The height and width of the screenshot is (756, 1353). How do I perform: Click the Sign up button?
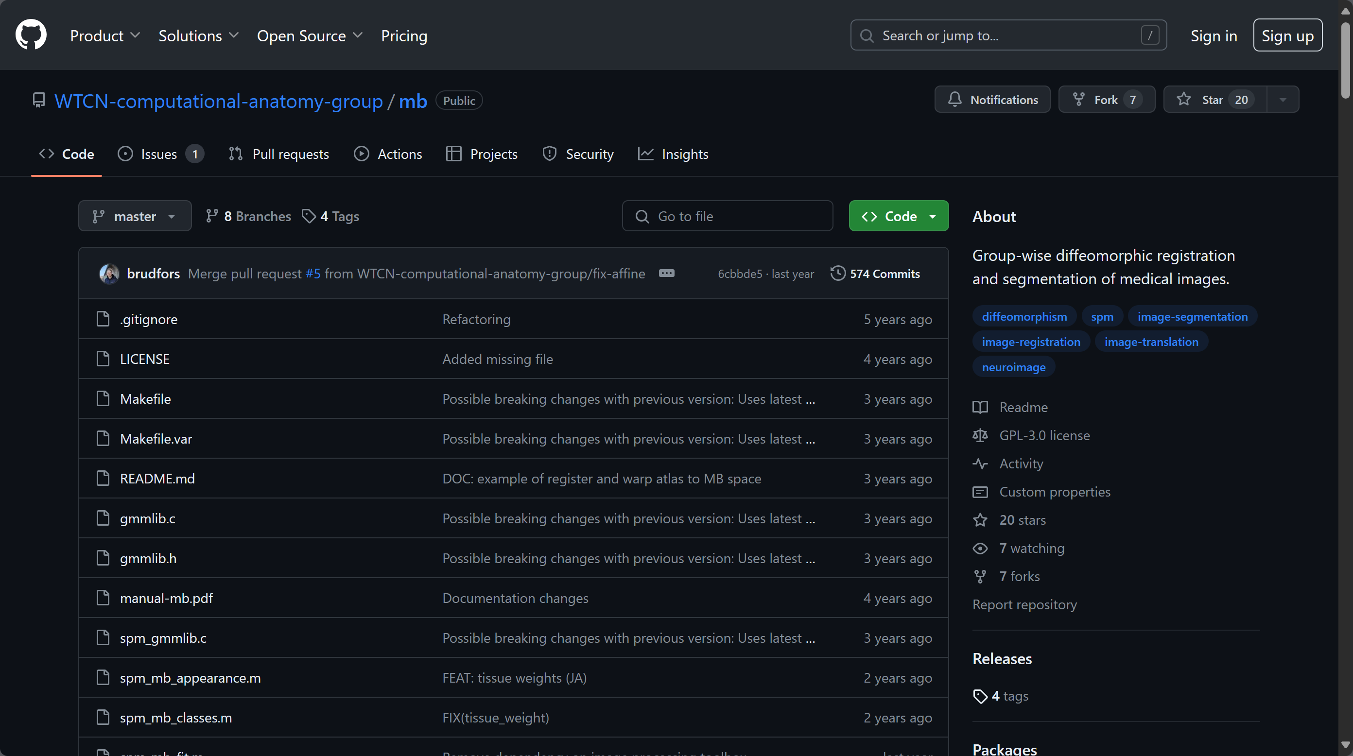pos(1287,35)
